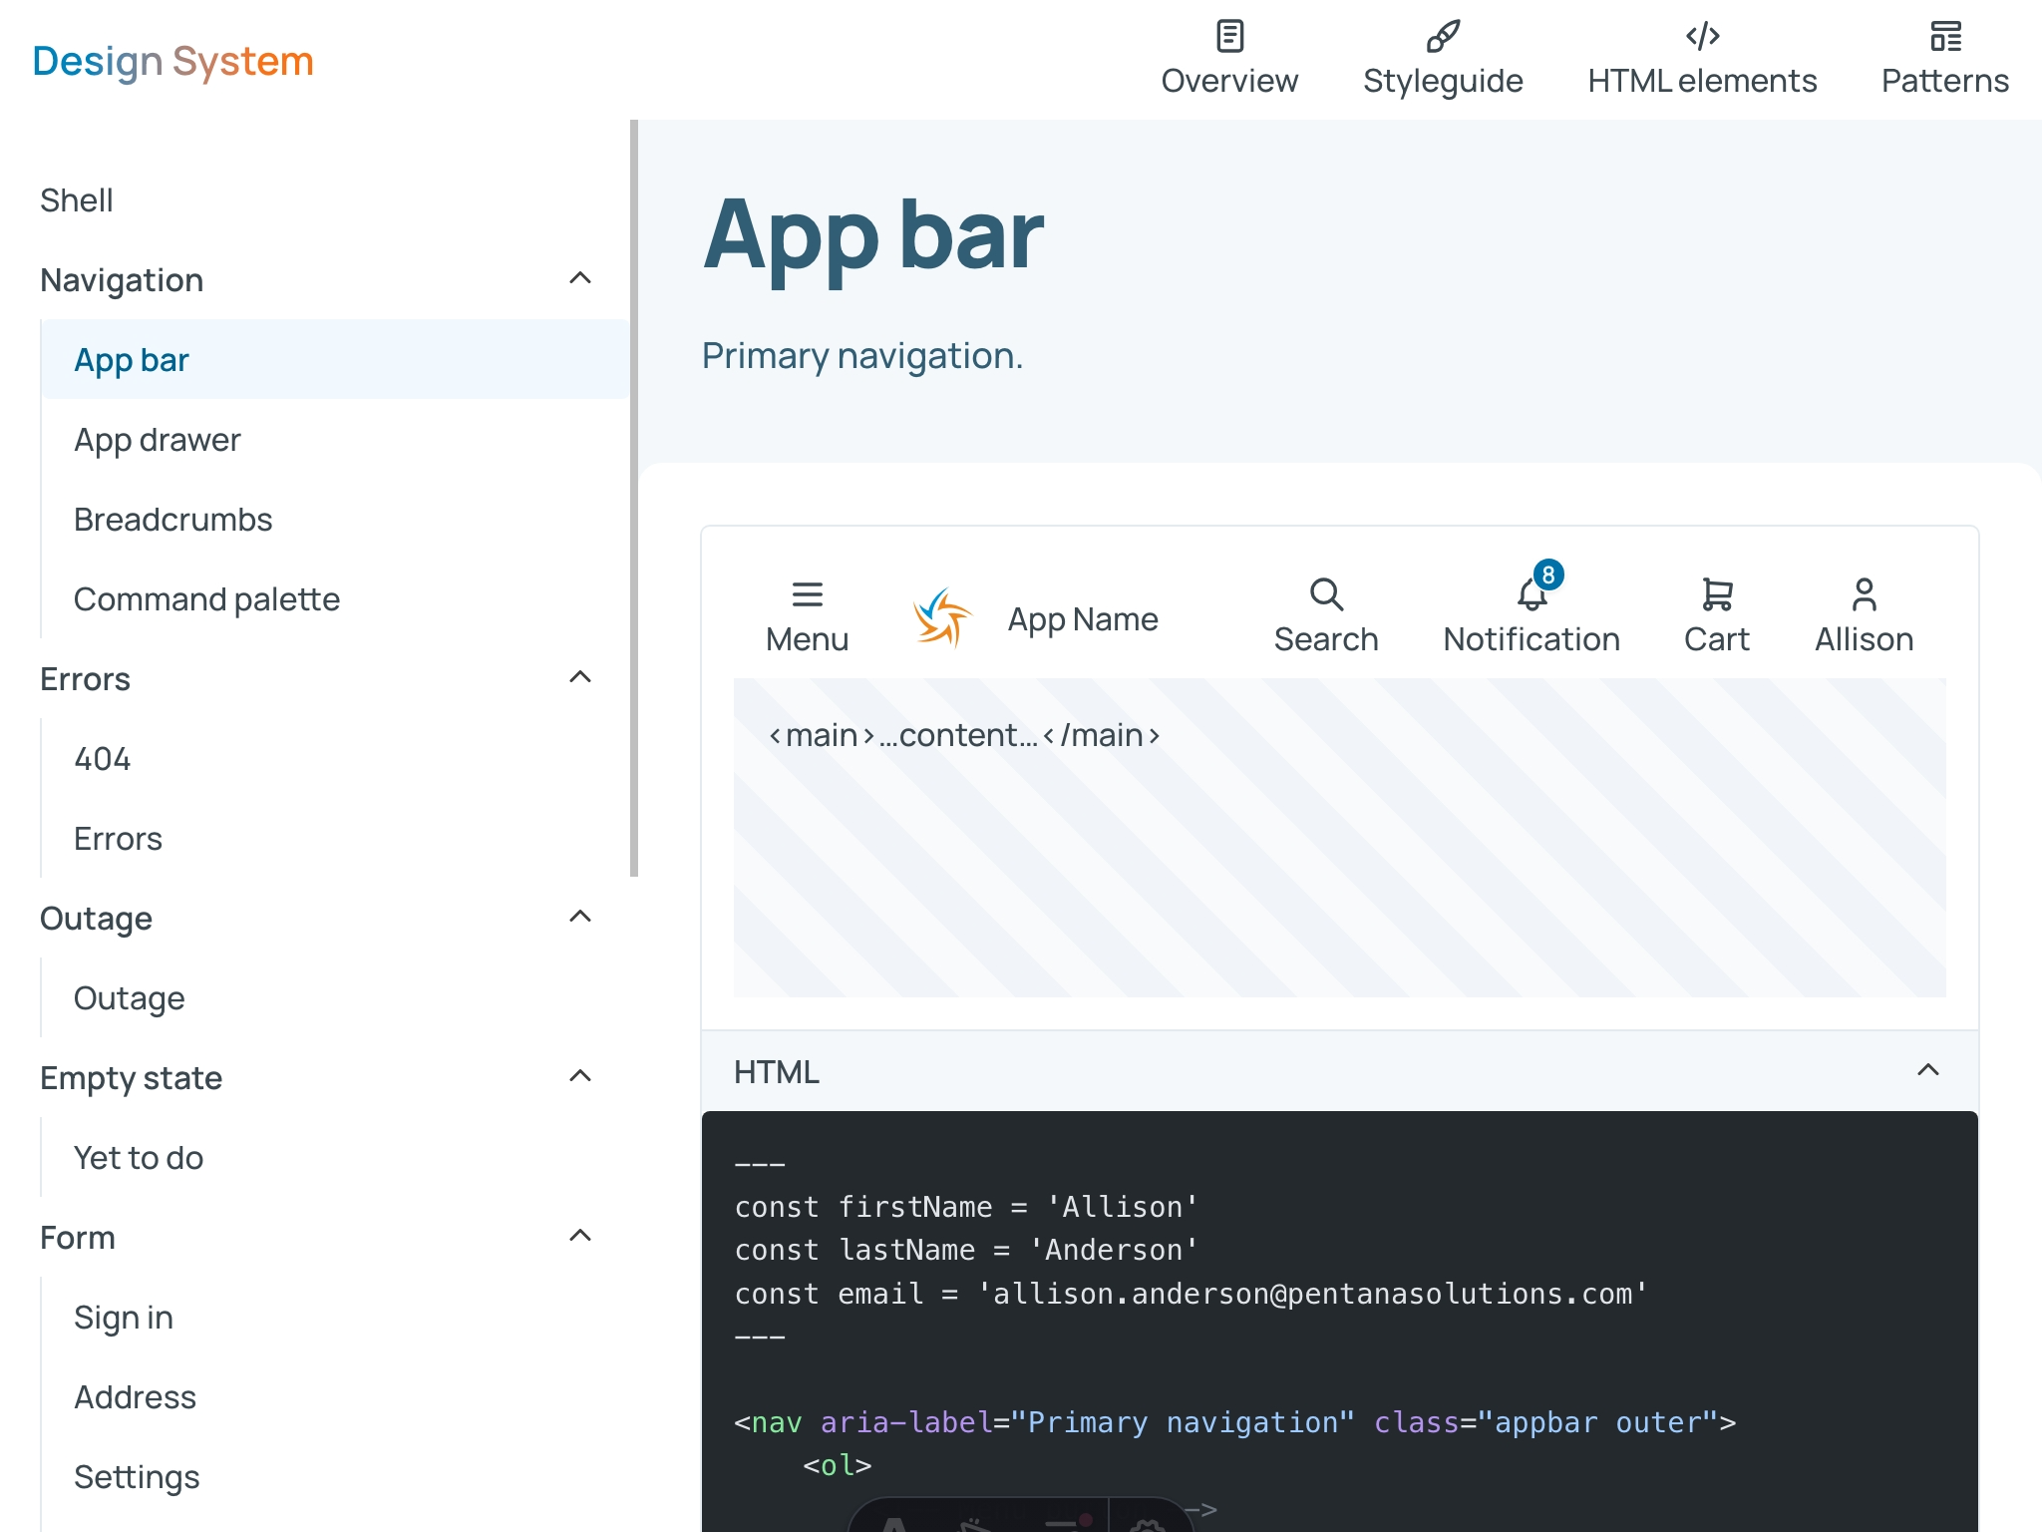Open the Breadcrumbs page

click(172, 520)
